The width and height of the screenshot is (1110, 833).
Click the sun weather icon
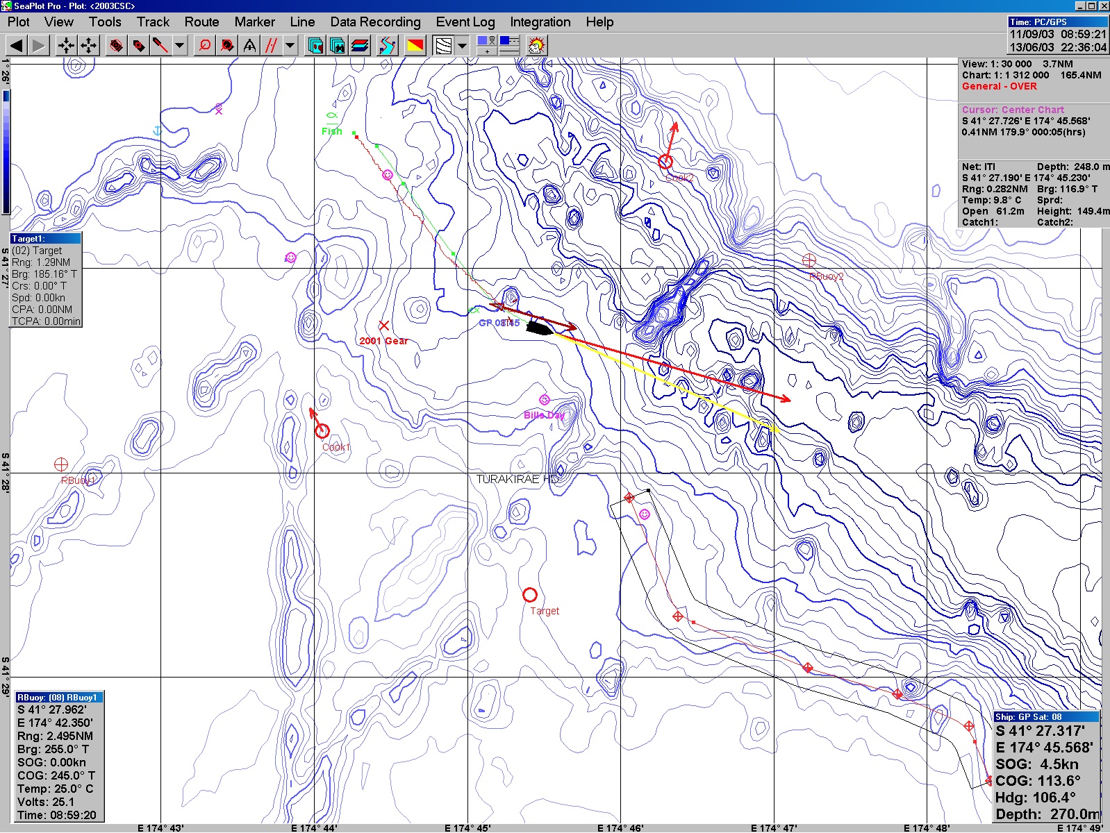pyautogui.click(x=536, y=46)
